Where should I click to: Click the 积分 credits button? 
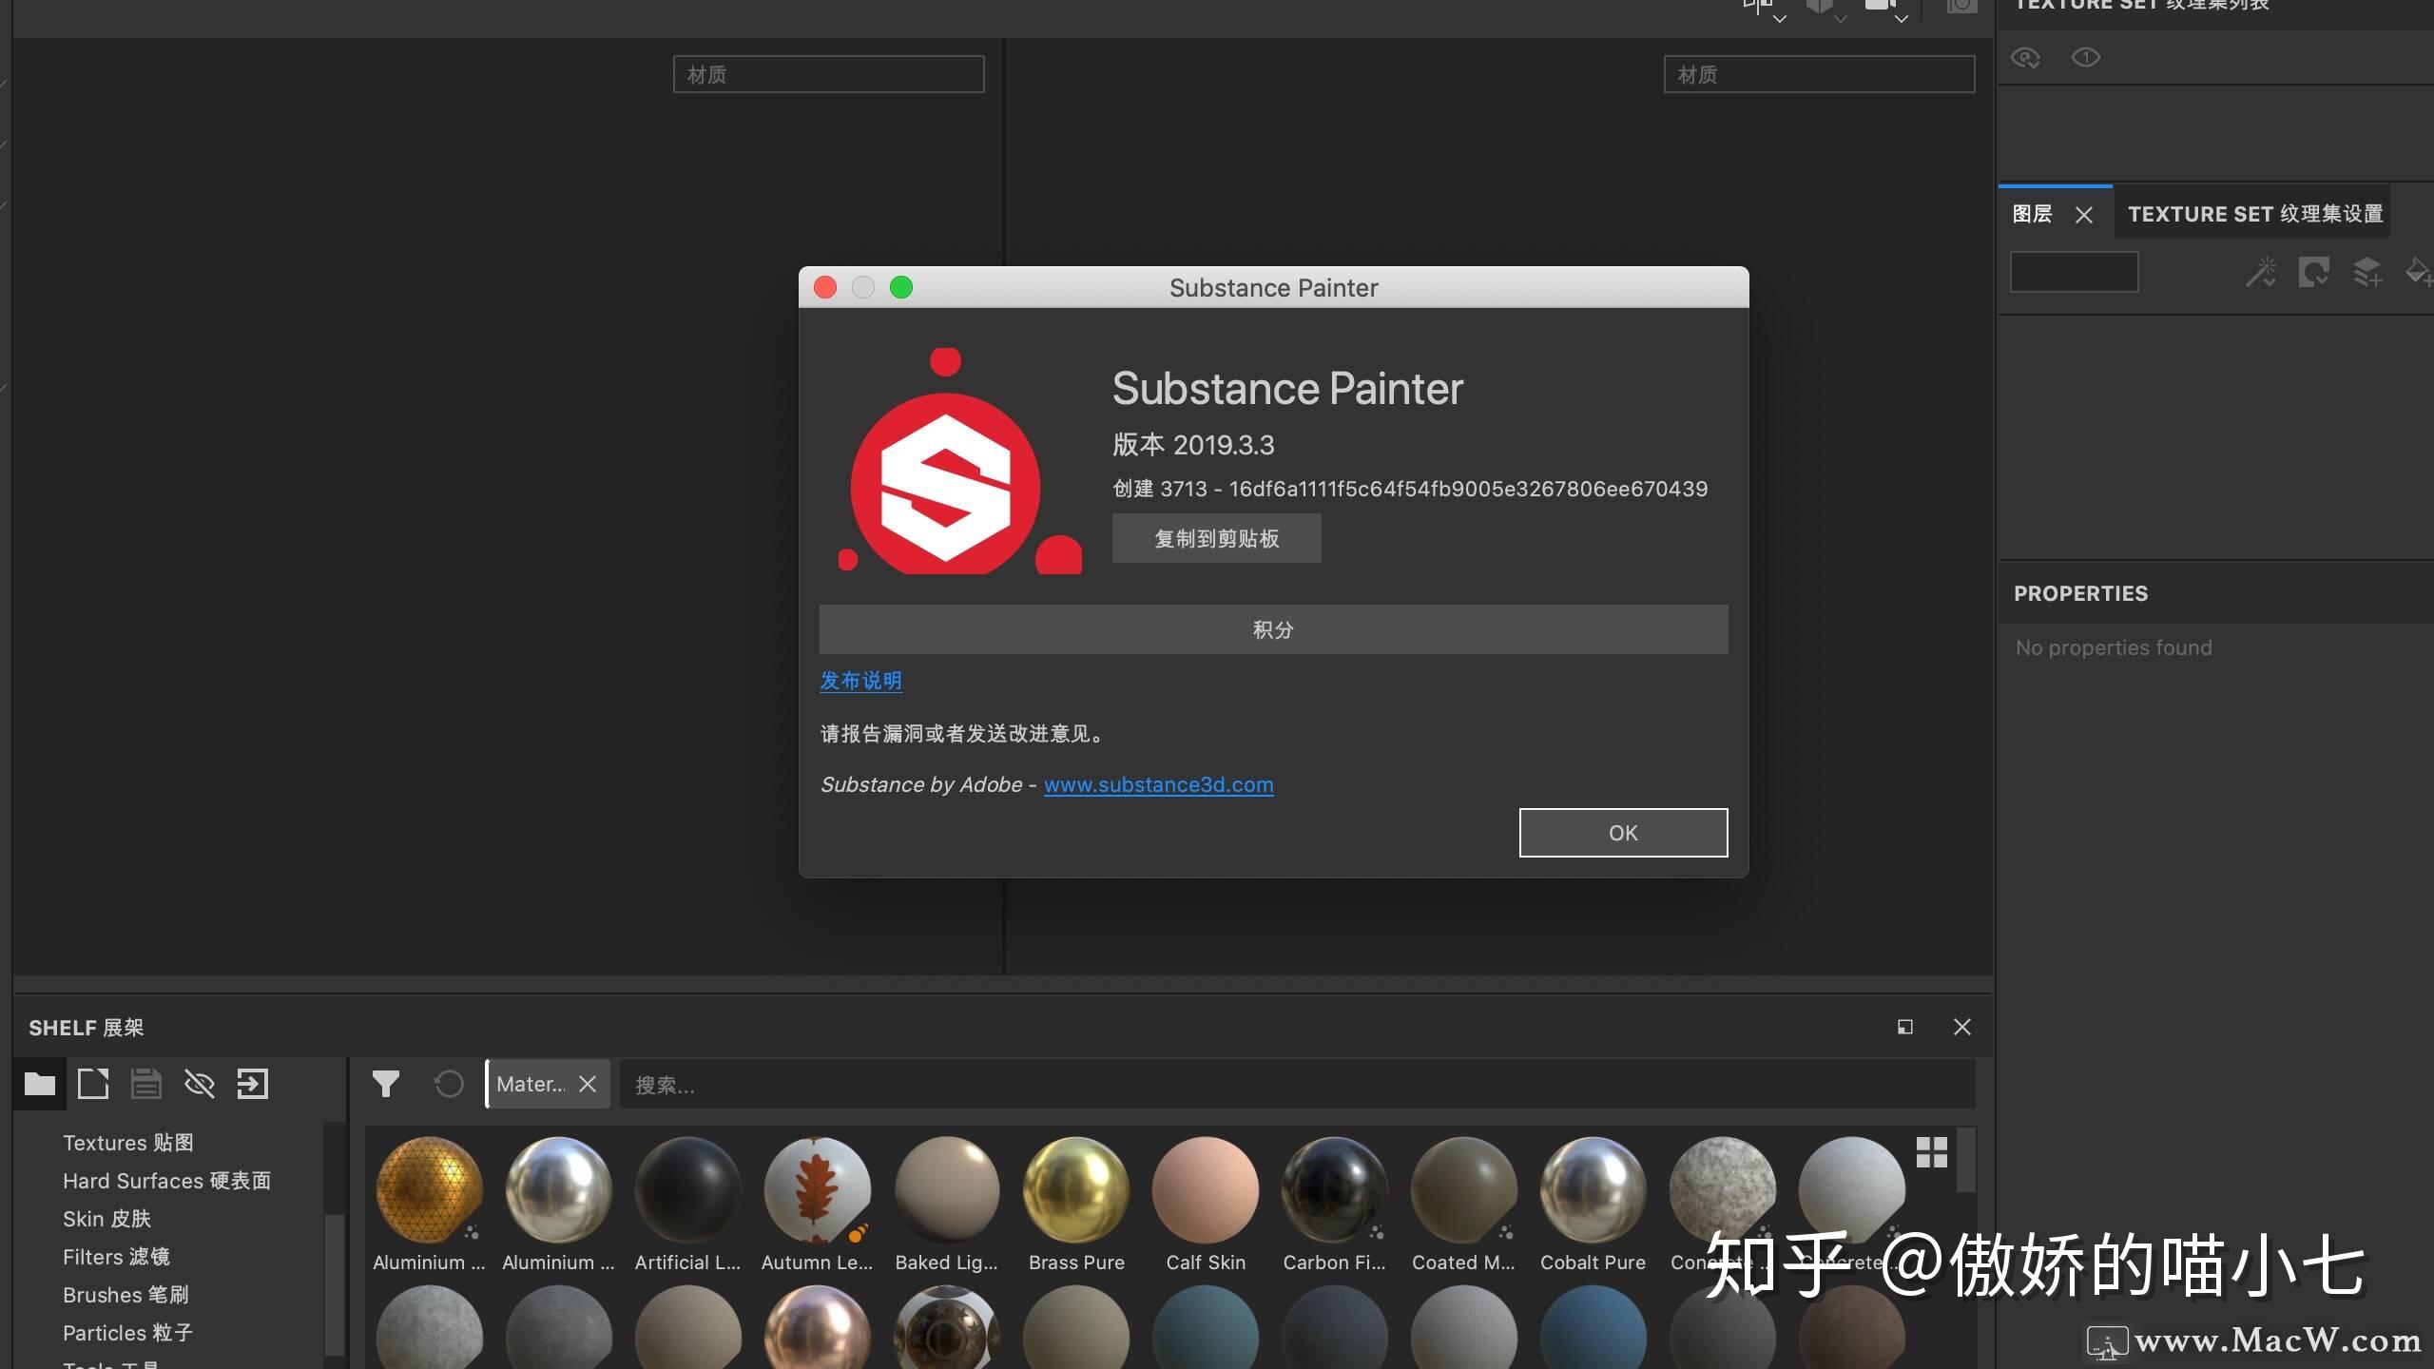pyautogui.click(x=1273, y=629)
